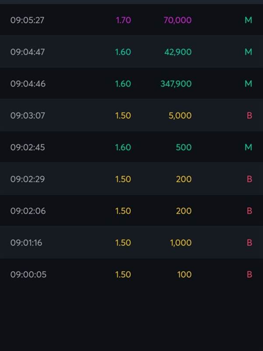Click the B marker at 09:02:06
The height and width of the screenshot is (351, 263).
tap(249, 211)
